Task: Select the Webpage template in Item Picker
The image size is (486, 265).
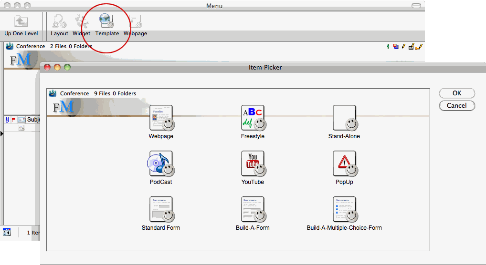Action: click(x=161, y=118)
